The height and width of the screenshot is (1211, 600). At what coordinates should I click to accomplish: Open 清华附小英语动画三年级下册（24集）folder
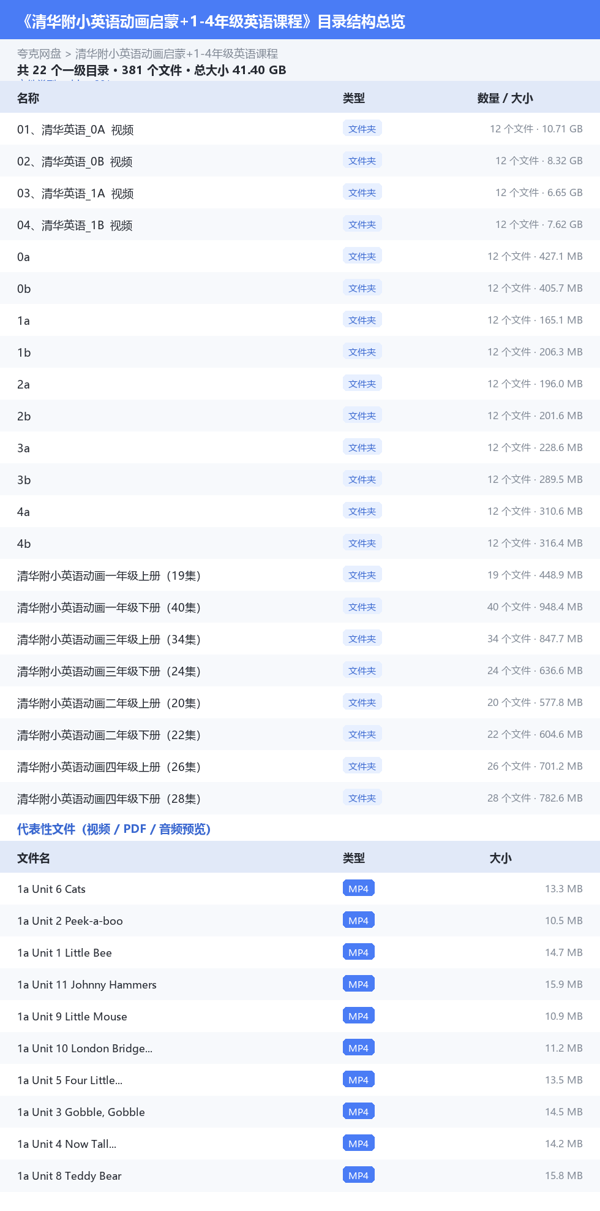(x=109, y=671)
